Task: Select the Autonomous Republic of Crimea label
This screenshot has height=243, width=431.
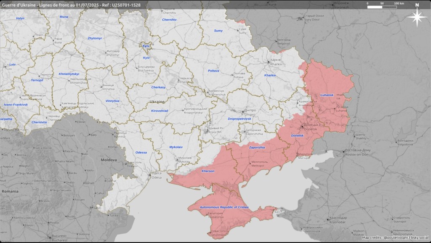Action: [224, 208]
